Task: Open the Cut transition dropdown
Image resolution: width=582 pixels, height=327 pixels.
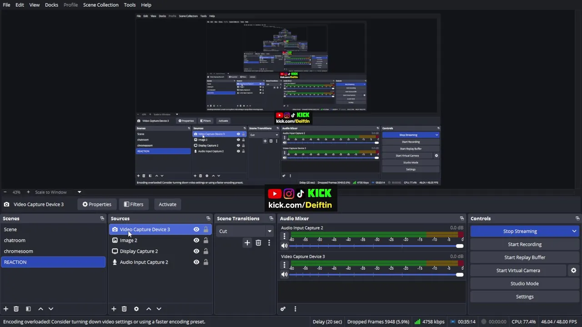Action: click(x=245, y=231)
